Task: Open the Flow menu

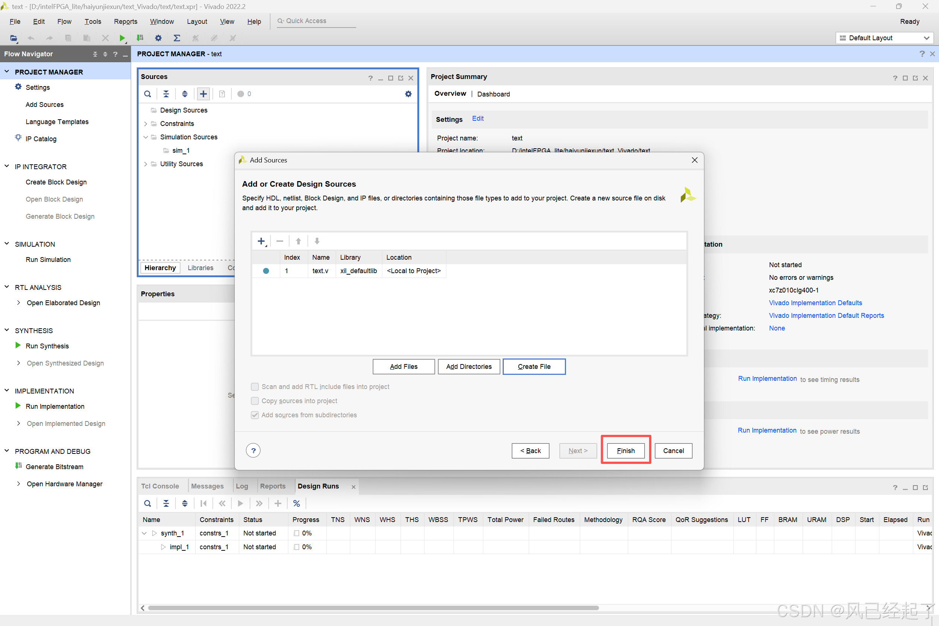Action: (x=64, y=22)
